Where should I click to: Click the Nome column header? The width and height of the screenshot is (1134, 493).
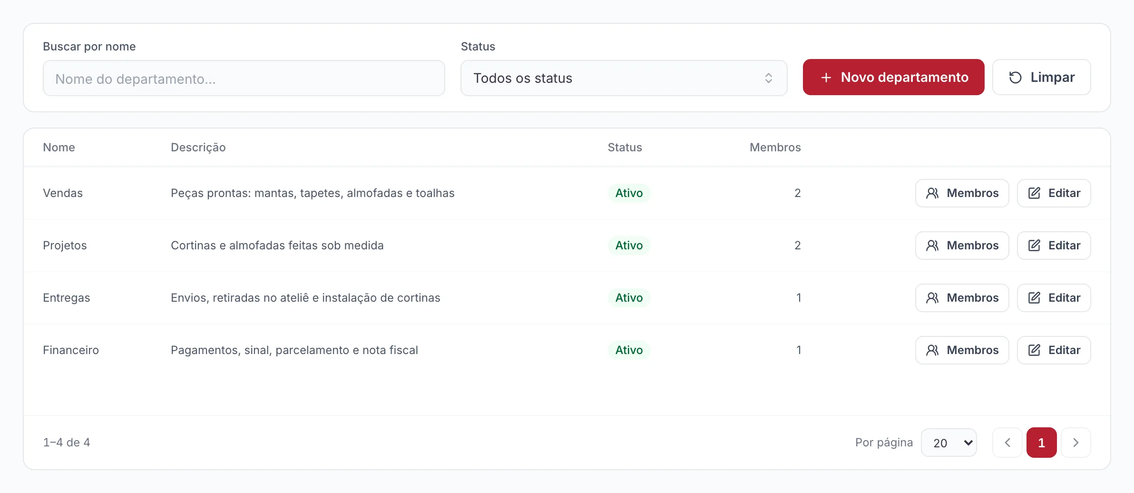[x=59, y=148]
